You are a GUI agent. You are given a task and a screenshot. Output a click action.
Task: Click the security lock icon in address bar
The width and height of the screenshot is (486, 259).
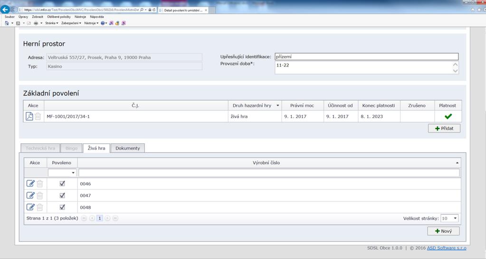point(150,10)
